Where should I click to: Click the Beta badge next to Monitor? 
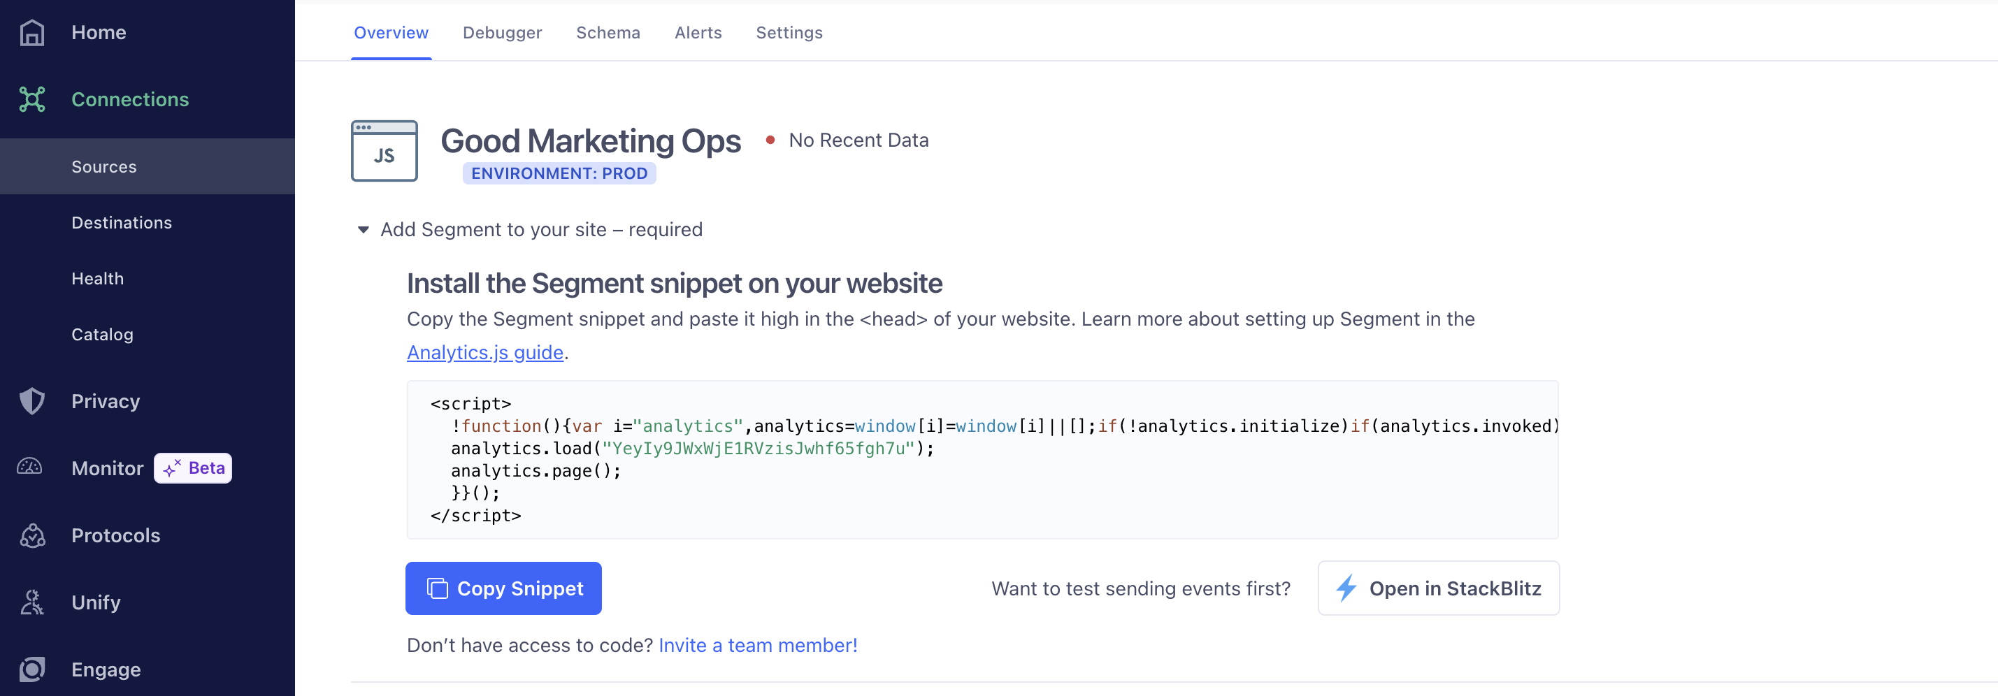pos(193,468)
